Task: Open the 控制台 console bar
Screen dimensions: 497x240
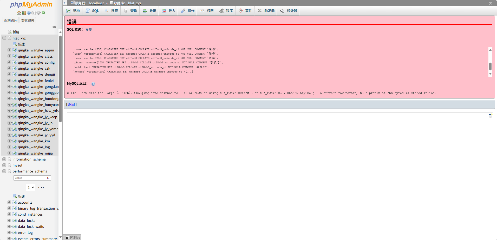Action: (x=72, y=237)
